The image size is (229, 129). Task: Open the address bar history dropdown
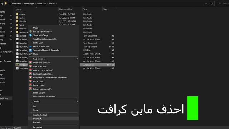coord(206,3)
